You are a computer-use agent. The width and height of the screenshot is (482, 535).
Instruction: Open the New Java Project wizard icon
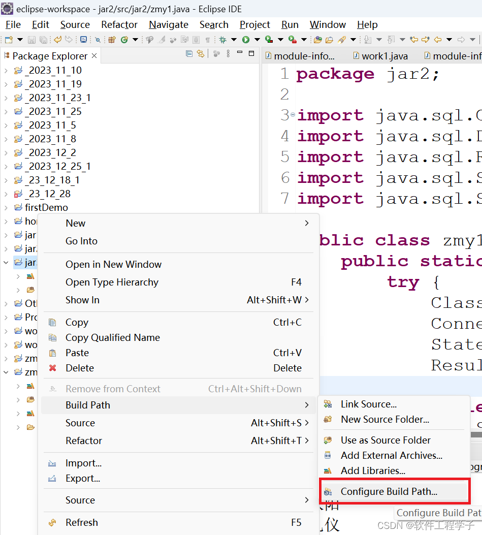112,39
